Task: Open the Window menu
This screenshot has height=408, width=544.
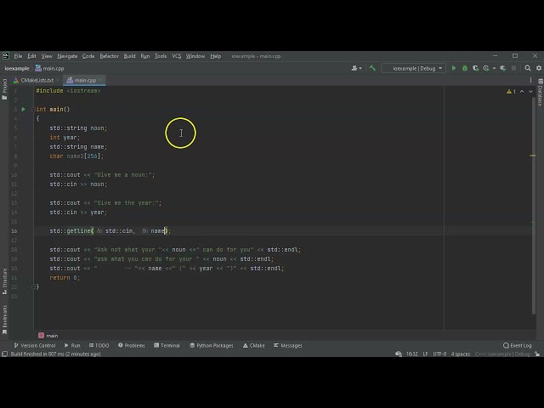Action: [x=195, y=56]
